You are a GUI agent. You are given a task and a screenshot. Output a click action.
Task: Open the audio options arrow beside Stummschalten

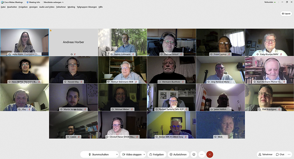(x=117, y=155)
